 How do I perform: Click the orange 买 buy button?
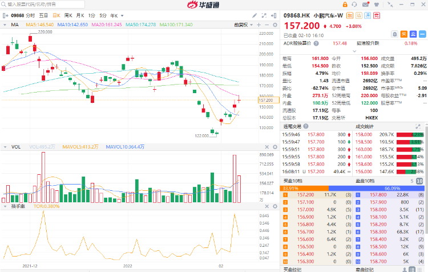click(x=403, y=34)
